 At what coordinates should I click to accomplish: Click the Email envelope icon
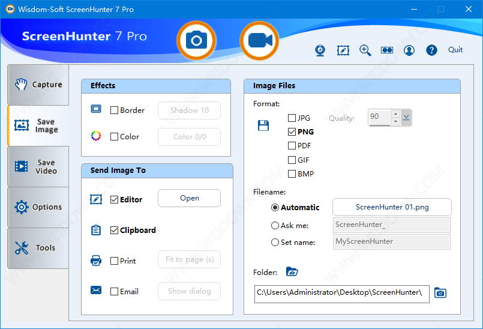click(x=96, y=290)
